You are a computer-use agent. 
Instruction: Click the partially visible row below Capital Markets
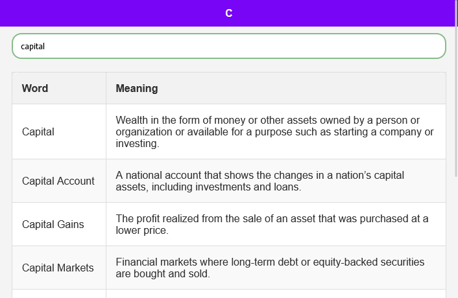coord(228,293)
